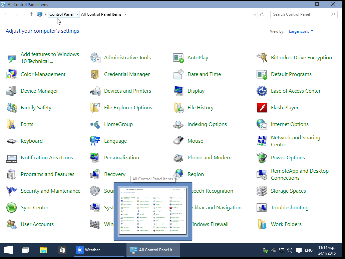Open the Language icon
Screen dimensions: 345x259
point(95,141)
